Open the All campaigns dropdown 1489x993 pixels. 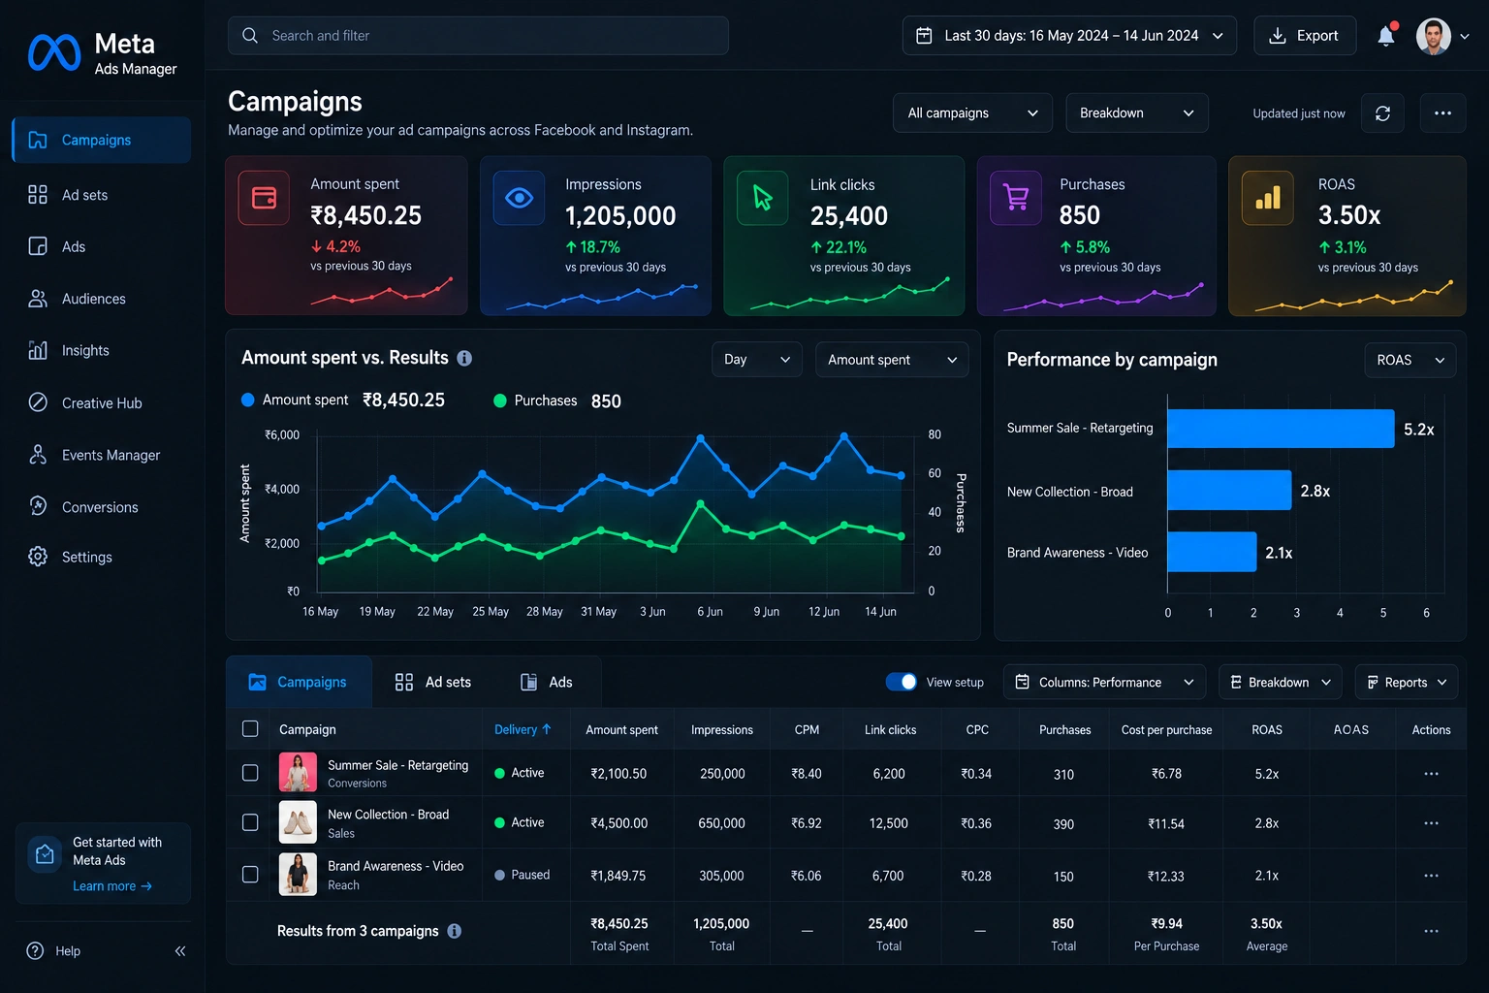(972, 113)
